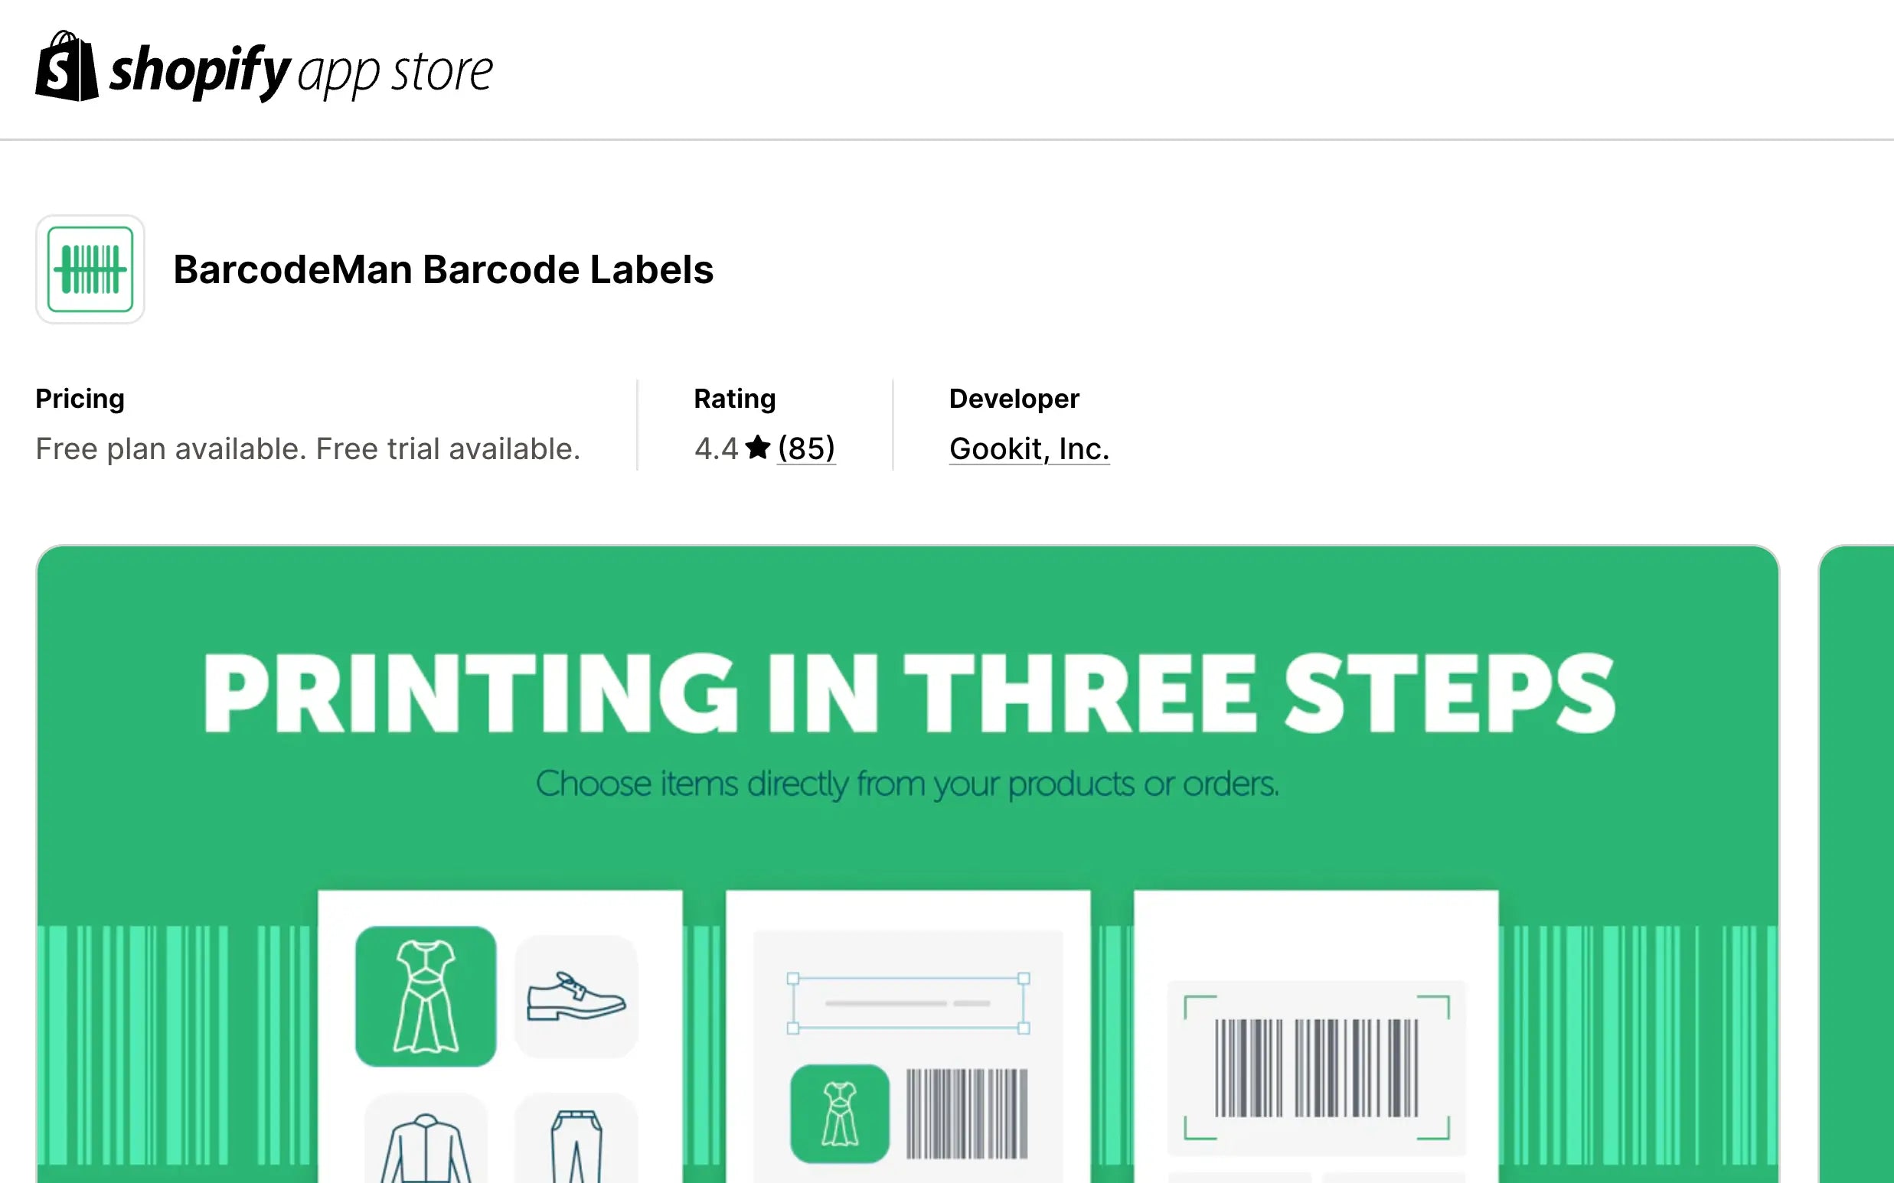Image resolution: width=1894 pixels, height=1183 pixels.
Task: Click the Shopify shopping bag logo
Action: 67,67
